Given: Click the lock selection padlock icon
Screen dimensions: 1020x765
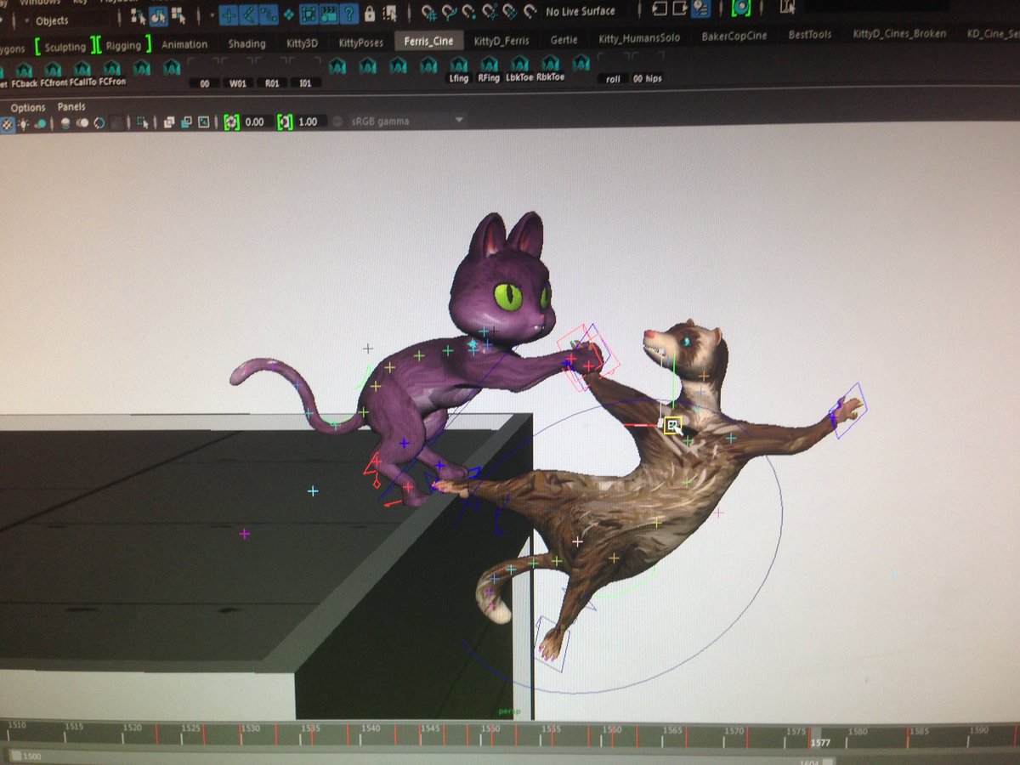Looking at the screenshot, I should [x=369, y=14].
